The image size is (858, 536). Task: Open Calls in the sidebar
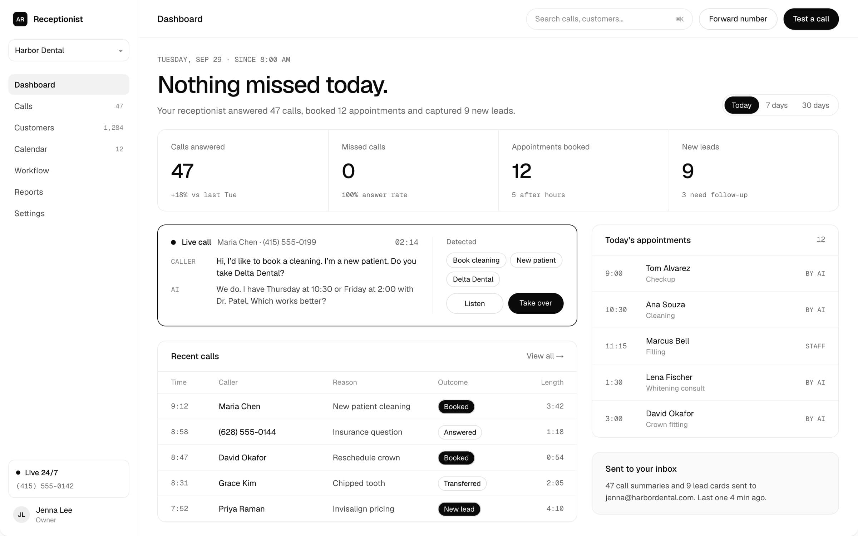69,106
